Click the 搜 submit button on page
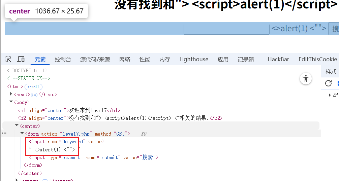This screenshot has height=181, width=339. [334, 29]
